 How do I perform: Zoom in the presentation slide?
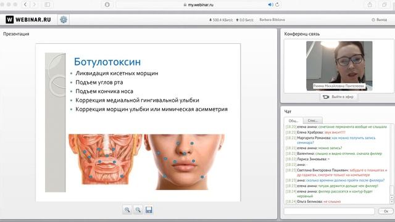pos(127,210)
